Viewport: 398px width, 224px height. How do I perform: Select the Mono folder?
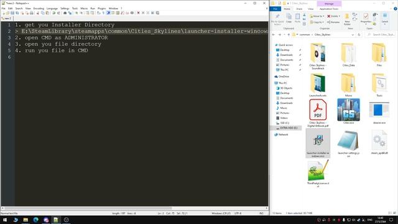click(348, 85)
